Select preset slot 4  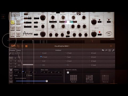[15, 61]
